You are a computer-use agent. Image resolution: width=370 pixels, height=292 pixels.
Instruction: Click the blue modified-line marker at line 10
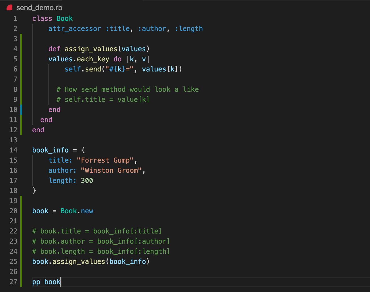[x=21, y=110]
